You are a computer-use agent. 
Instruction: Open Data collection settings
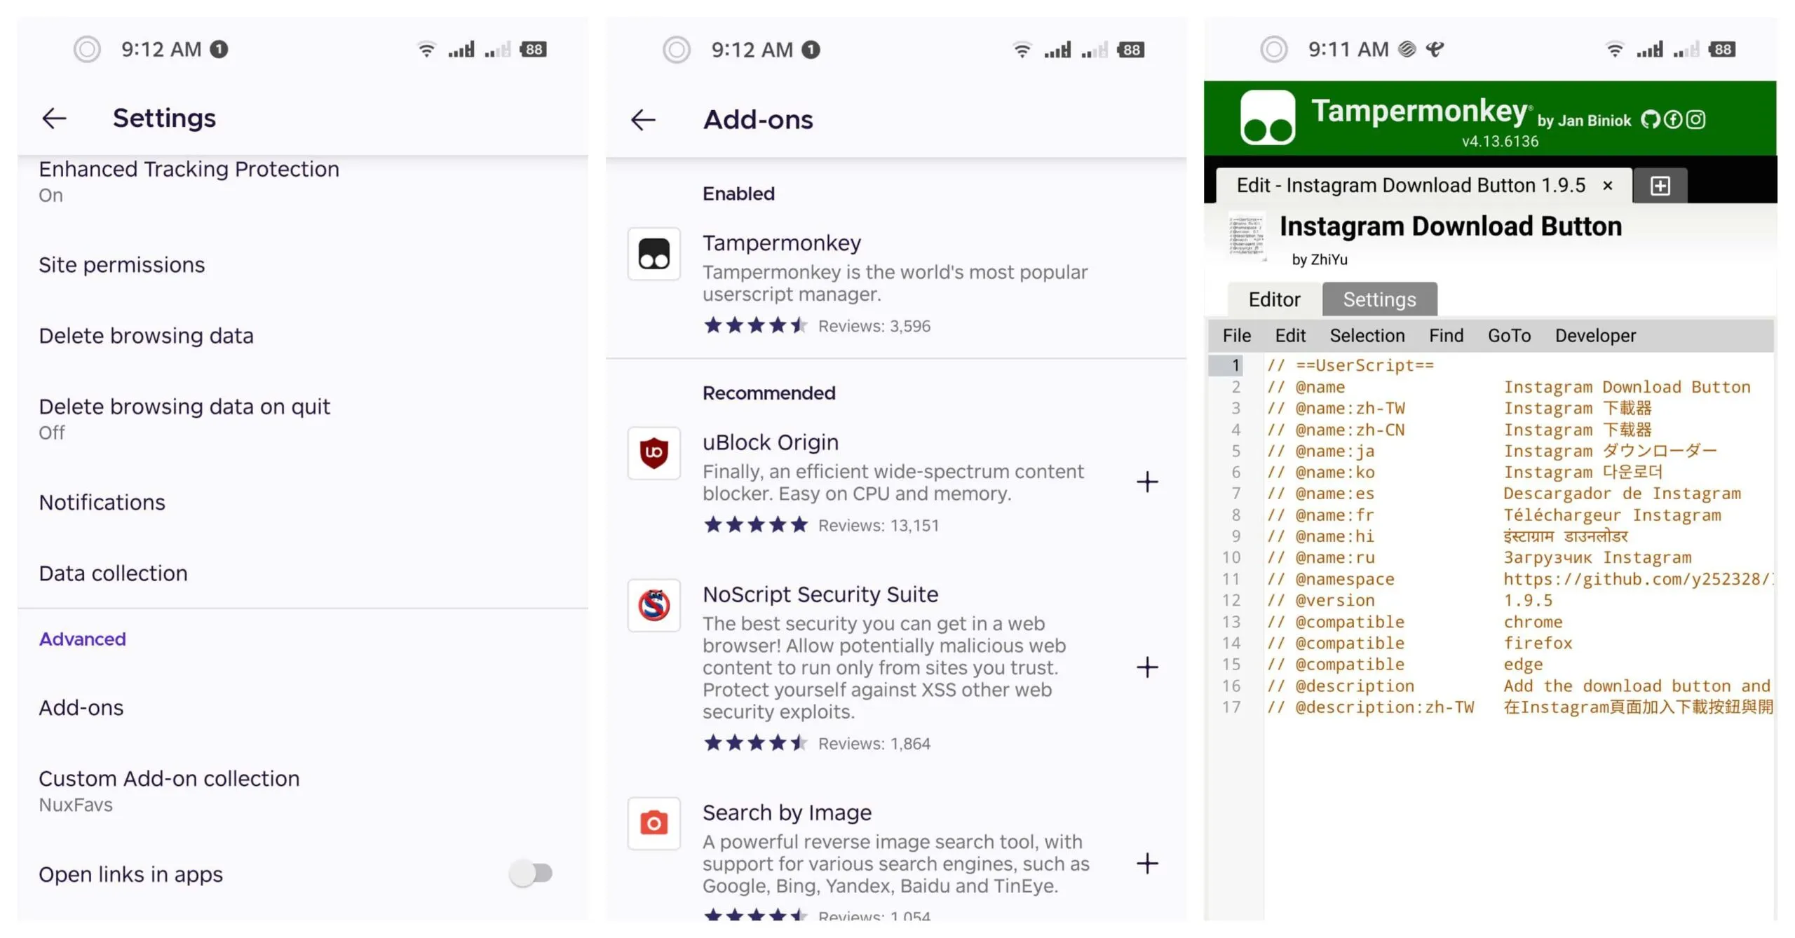click(302, 573)
